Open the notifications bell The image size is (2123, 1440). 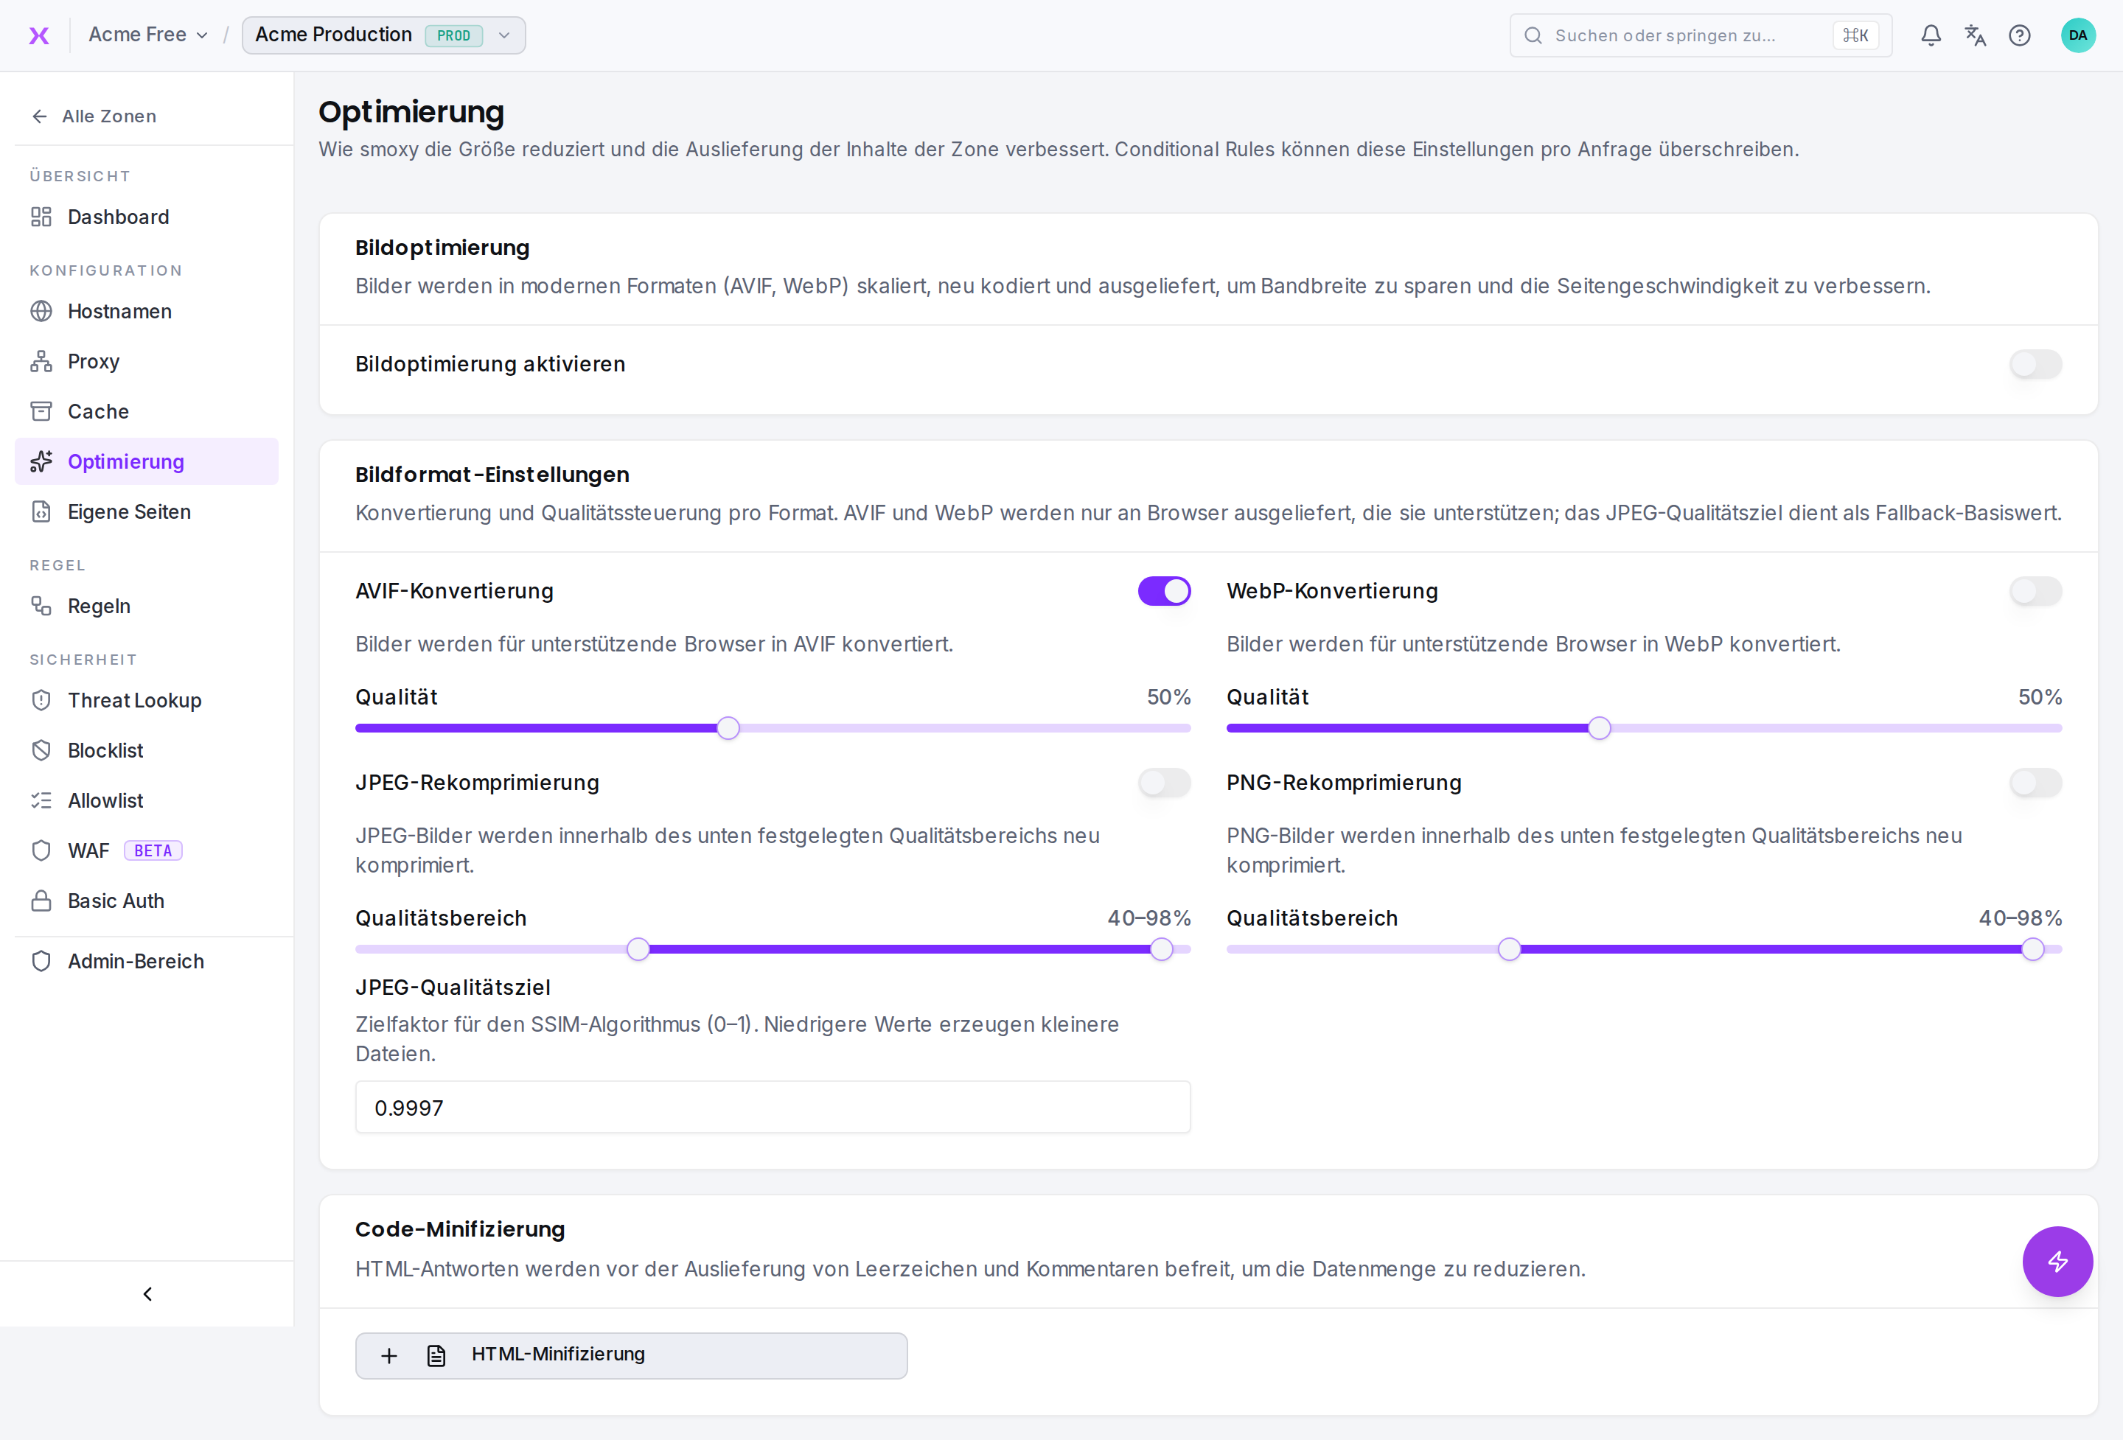(1931, 35)
